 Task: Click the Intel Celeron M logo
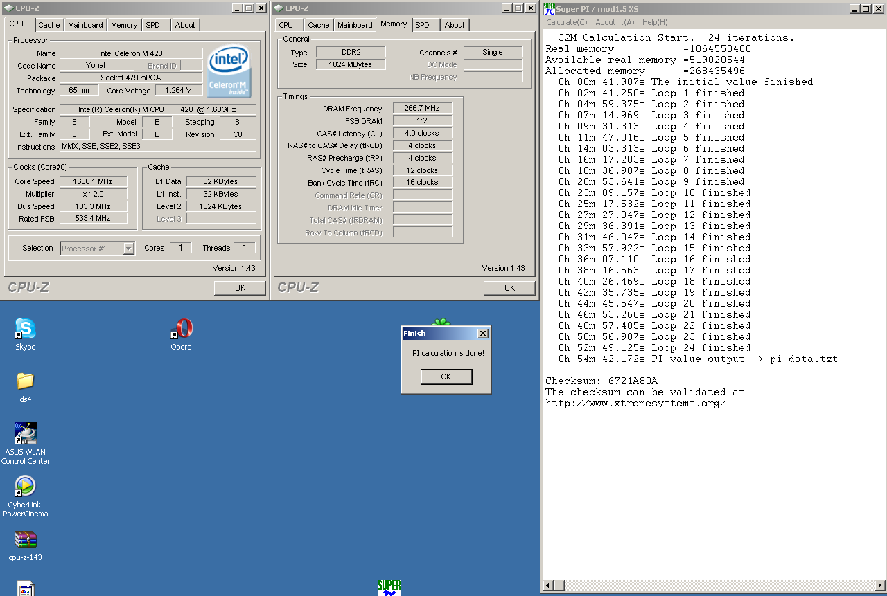[230, 72]
